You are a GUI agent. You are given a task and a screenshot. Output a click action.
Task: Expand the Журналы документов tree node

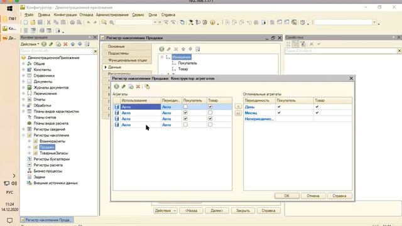[23, 87]
